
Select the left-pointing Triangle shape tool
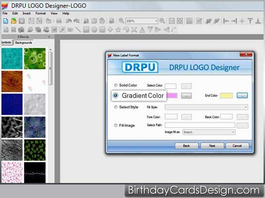(166, 30)
